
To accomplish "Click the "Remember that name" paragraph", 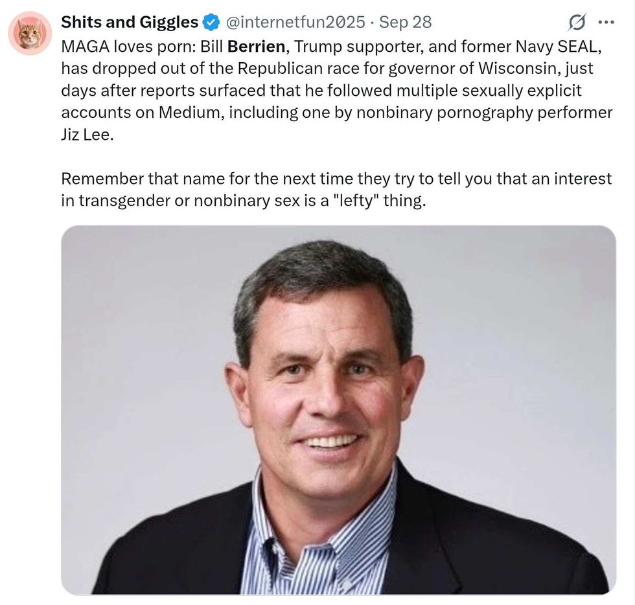I will [x=337, y=189].
